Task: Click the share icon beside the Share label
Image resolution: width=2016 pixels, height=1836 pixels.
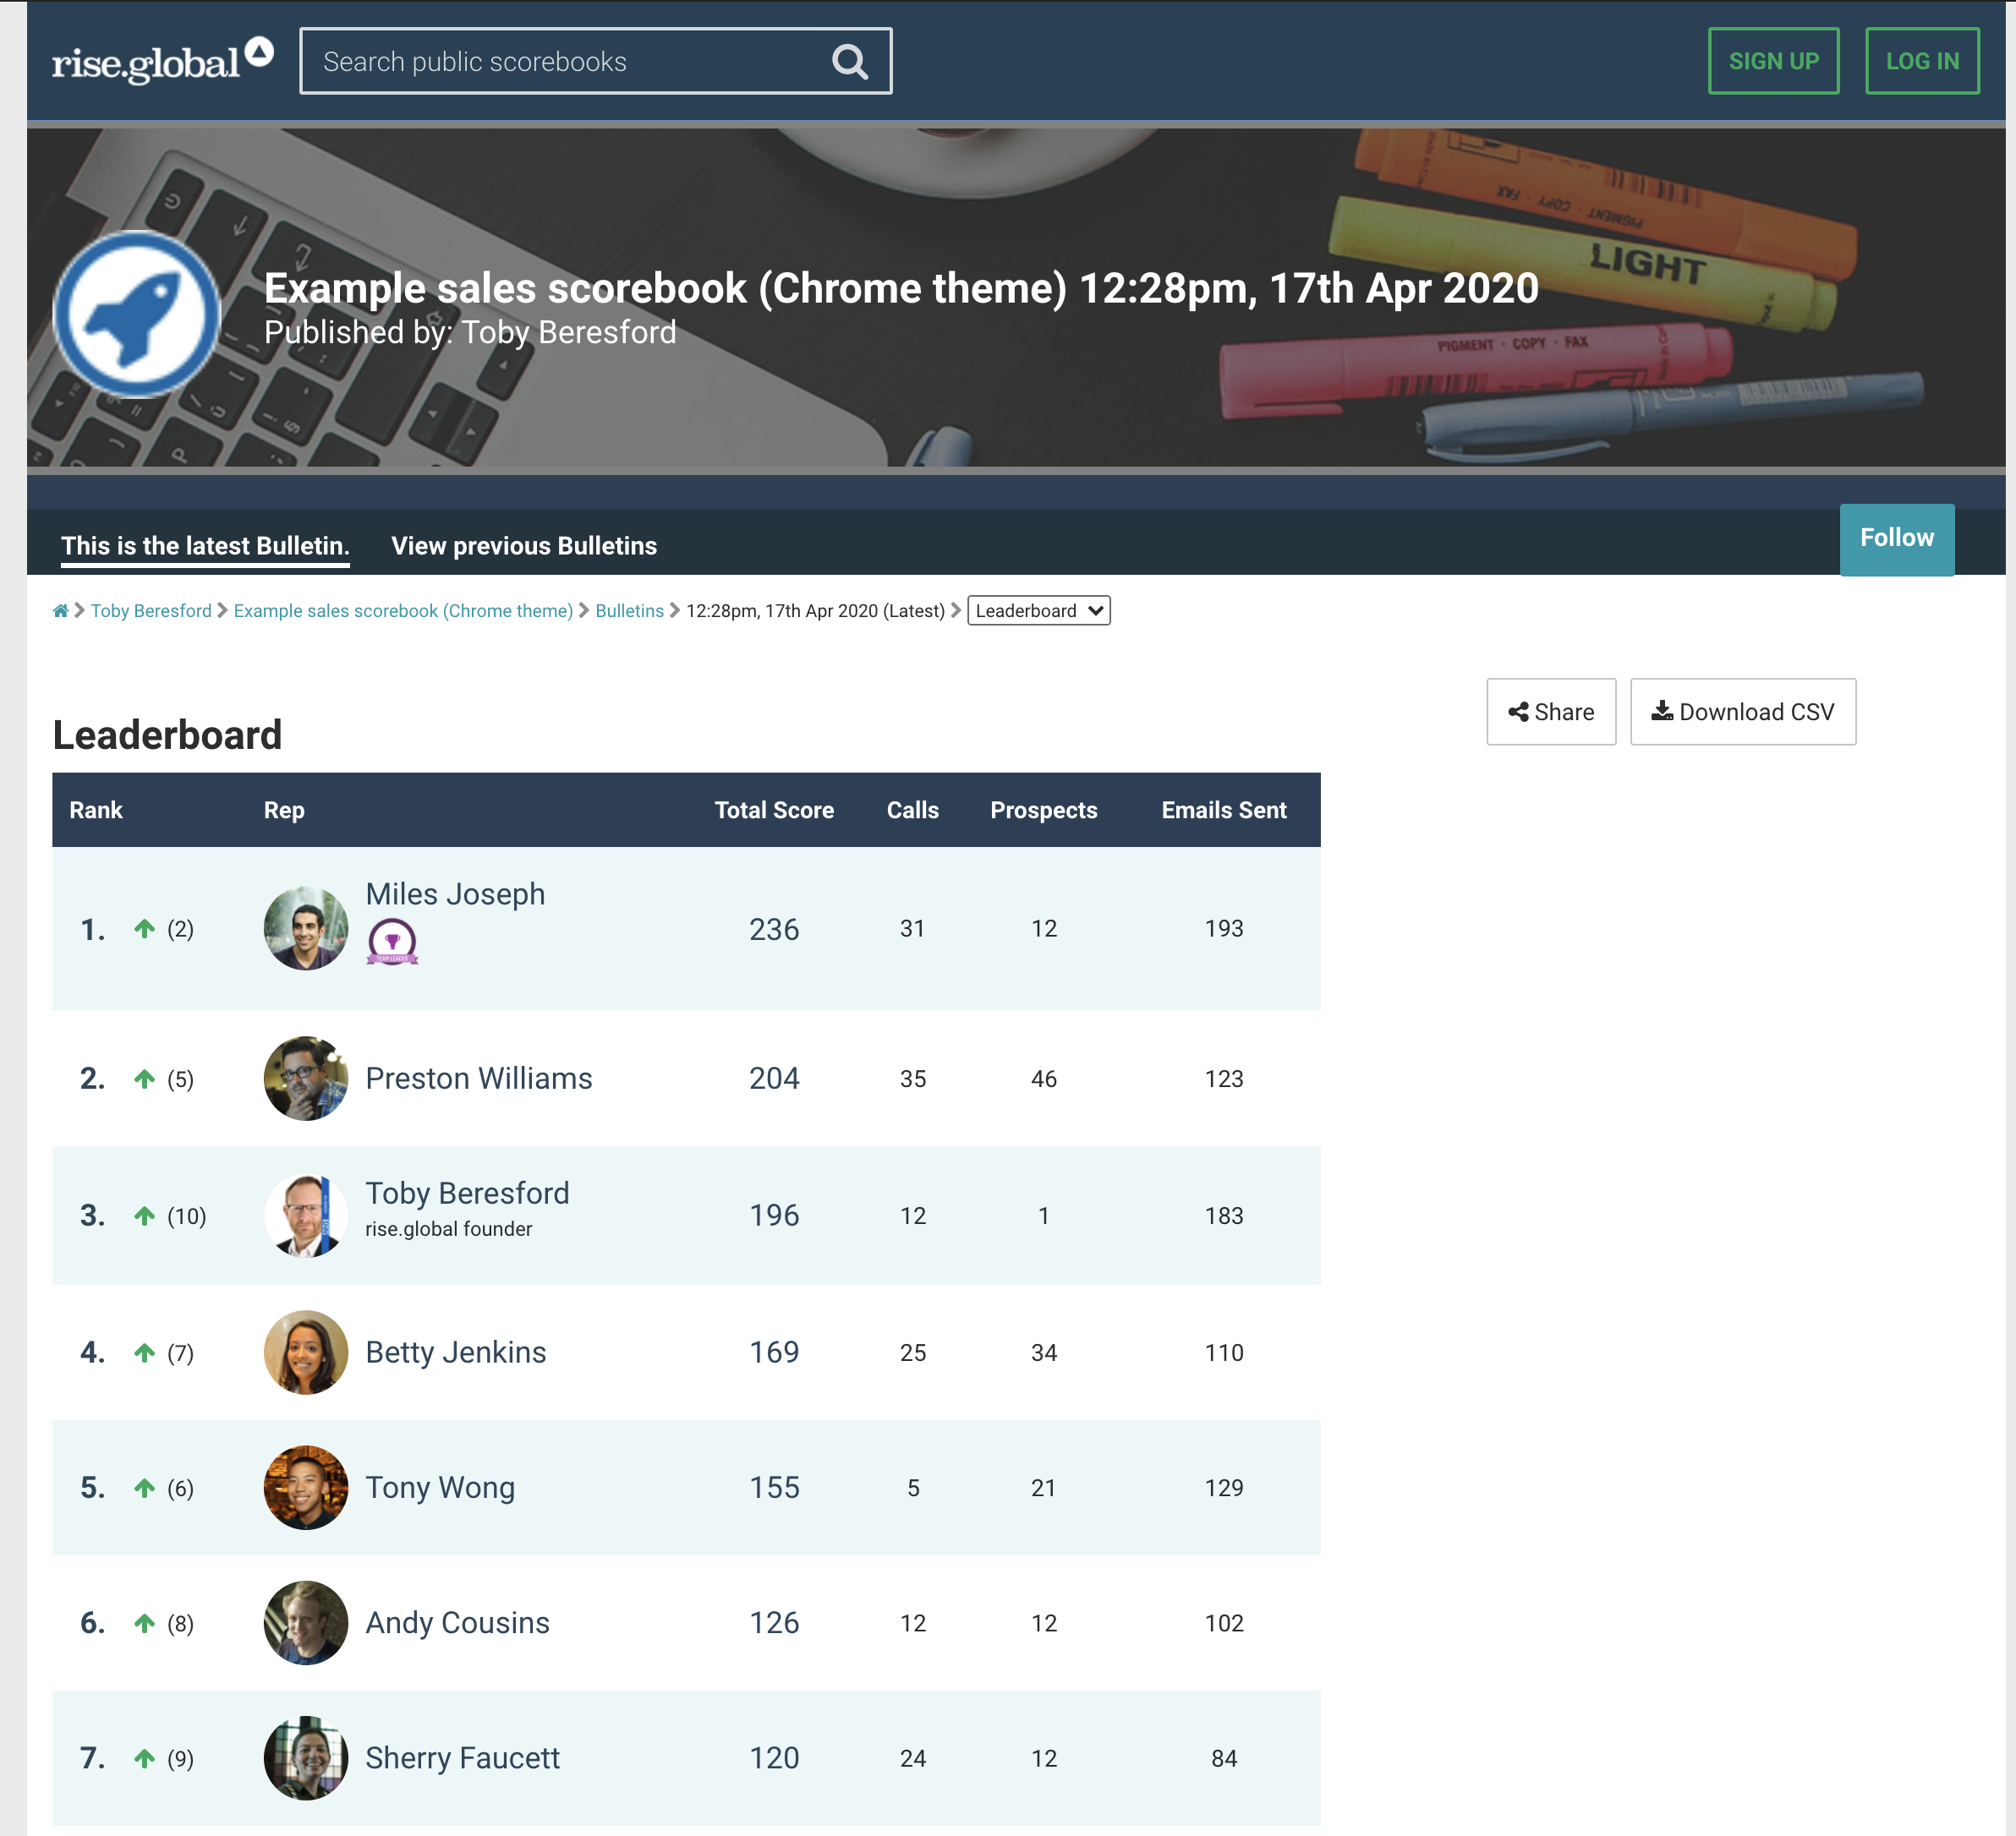Action: coord(1518,712)
